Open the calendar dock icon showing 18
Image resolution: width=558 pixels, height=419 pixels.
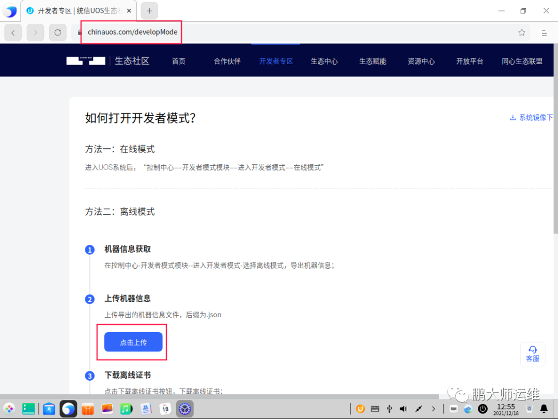click(165, 409)
